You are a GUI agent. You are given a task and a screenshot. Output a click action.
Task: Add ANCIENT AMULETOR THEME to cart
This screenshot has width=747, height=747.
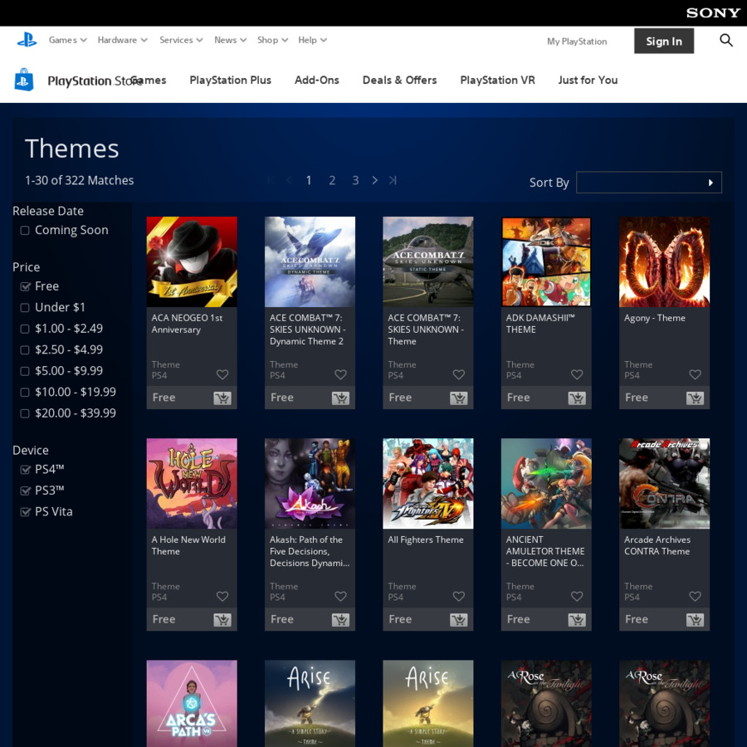pos(577,620)
